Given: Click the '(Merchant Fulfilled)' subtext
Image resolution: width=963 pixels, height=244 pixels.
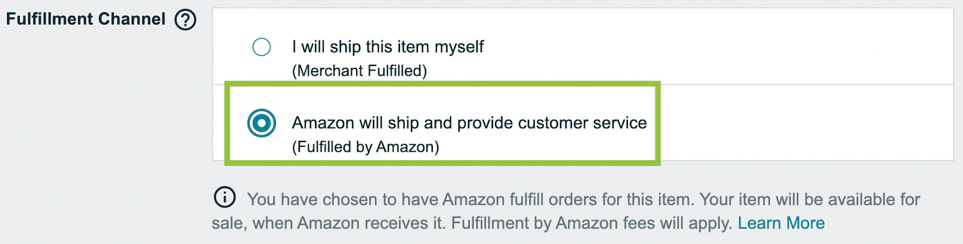Looking at the screenshot, I should (x=360, y=71).
